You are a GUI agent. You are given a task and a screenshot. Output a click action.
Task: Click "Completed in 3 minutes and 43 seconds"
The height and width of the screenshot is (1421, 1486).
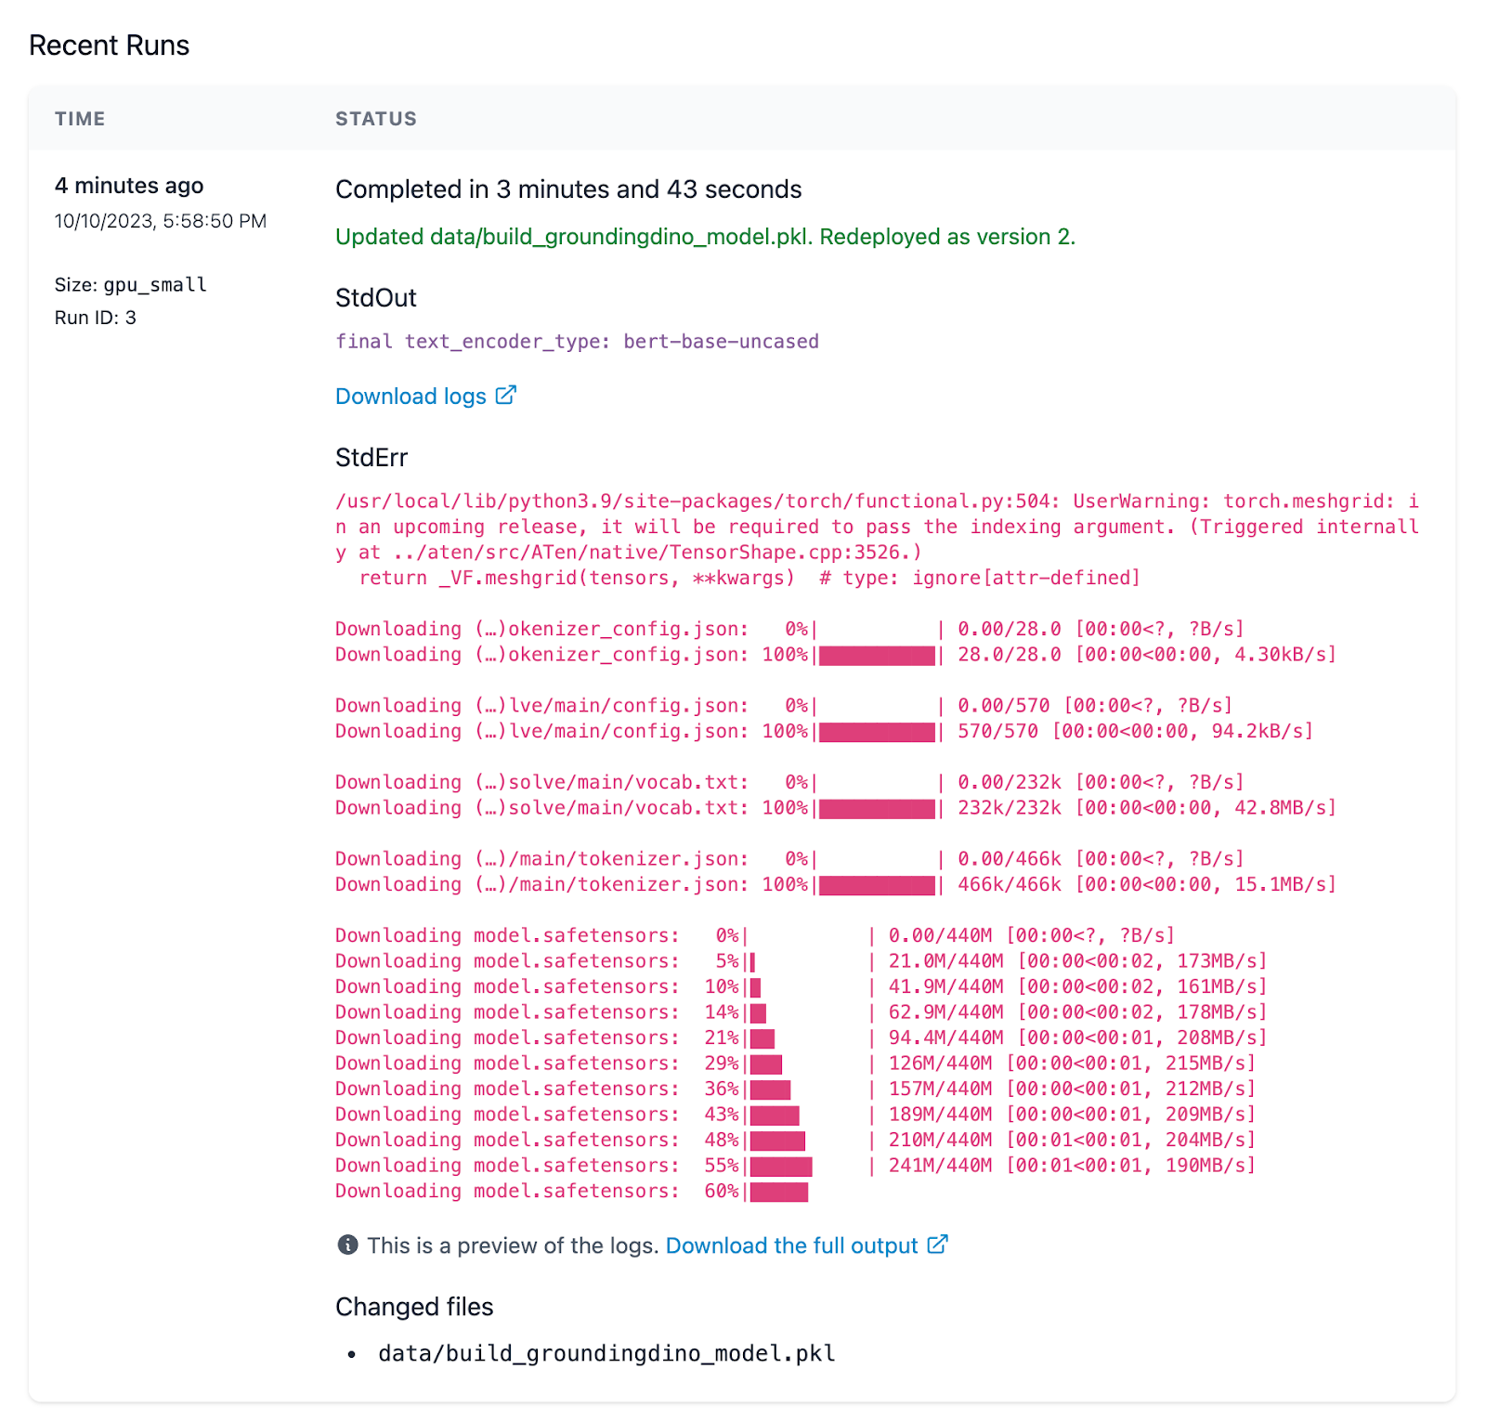[568, 189]
